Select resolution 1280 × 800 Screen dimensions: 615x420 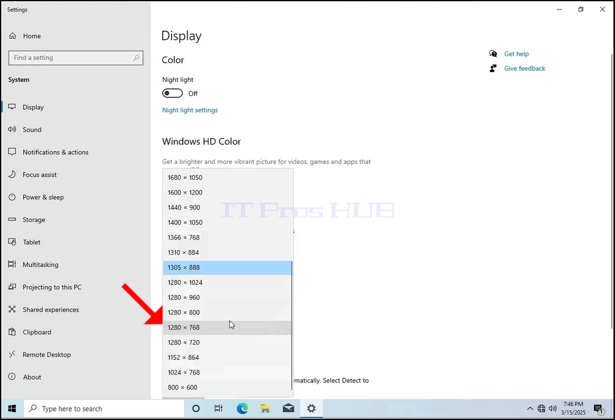[227, 312]
